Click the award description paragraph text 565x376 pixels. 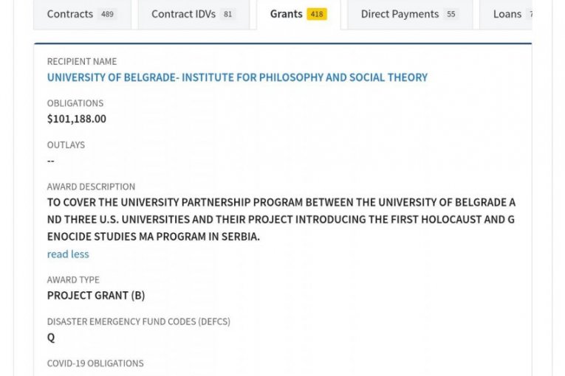click(281, 220)
